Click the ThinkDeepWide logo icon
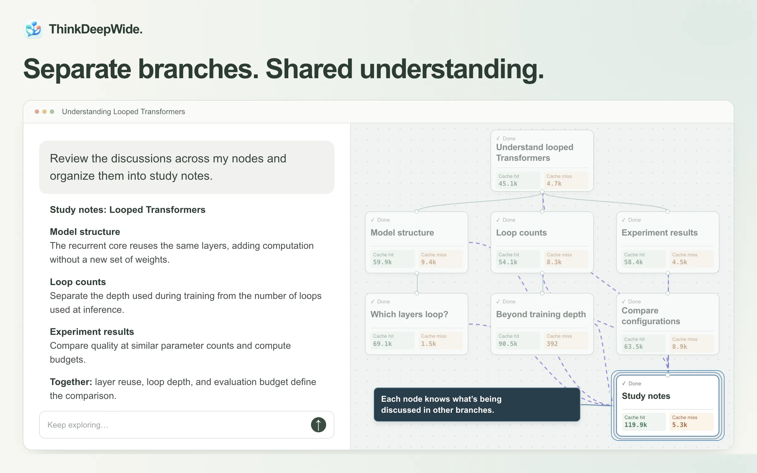757x473 pixels. point(33,29)
